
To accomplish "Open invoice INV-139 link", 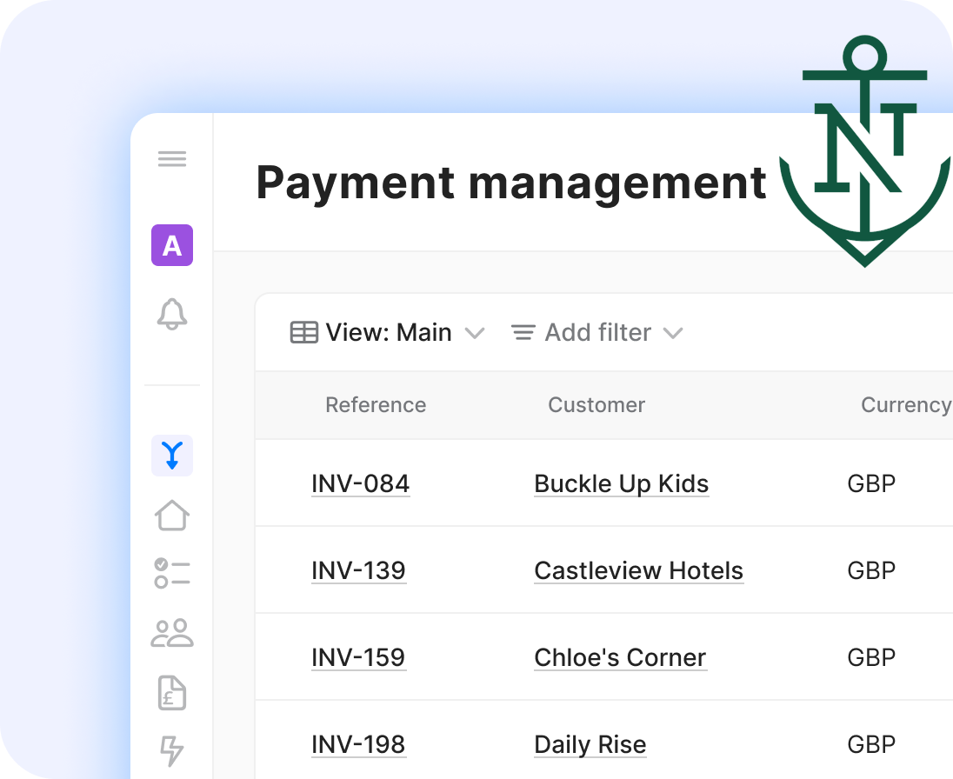I will click(358, 570).
